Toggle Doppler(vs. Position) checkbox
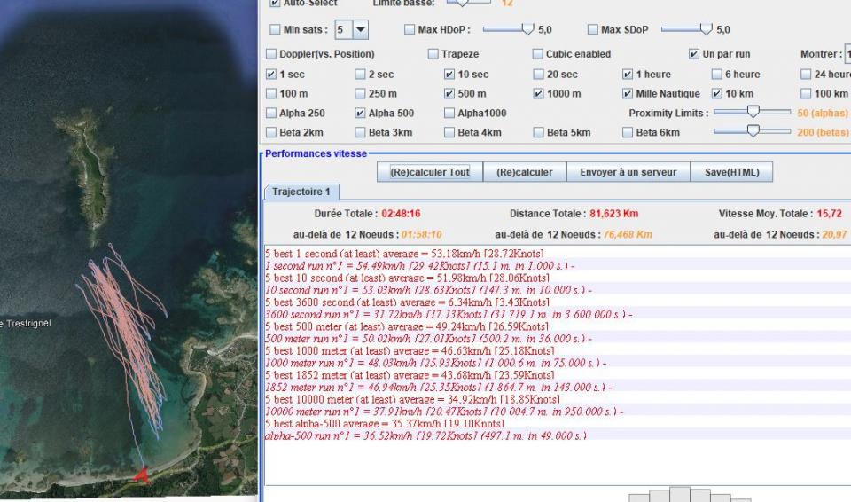Image resolution: width=851 pixels, height=502 pixels. [271, 54]
